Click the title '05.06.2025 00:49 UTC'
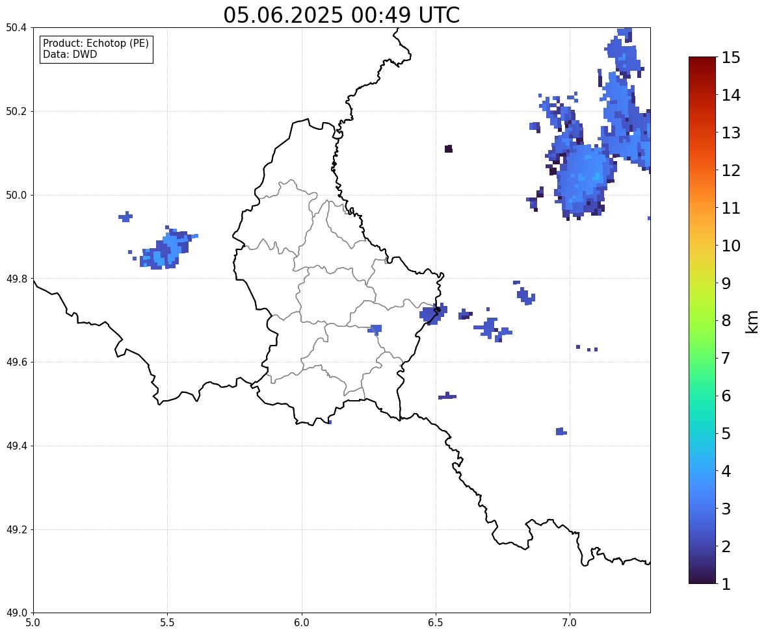 click(x=341, y=15)
